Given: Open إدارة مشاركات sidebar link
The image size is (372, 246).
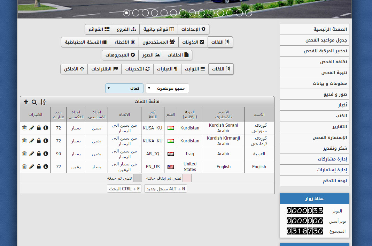Looking at the screenshot, I should click(314, 159).
